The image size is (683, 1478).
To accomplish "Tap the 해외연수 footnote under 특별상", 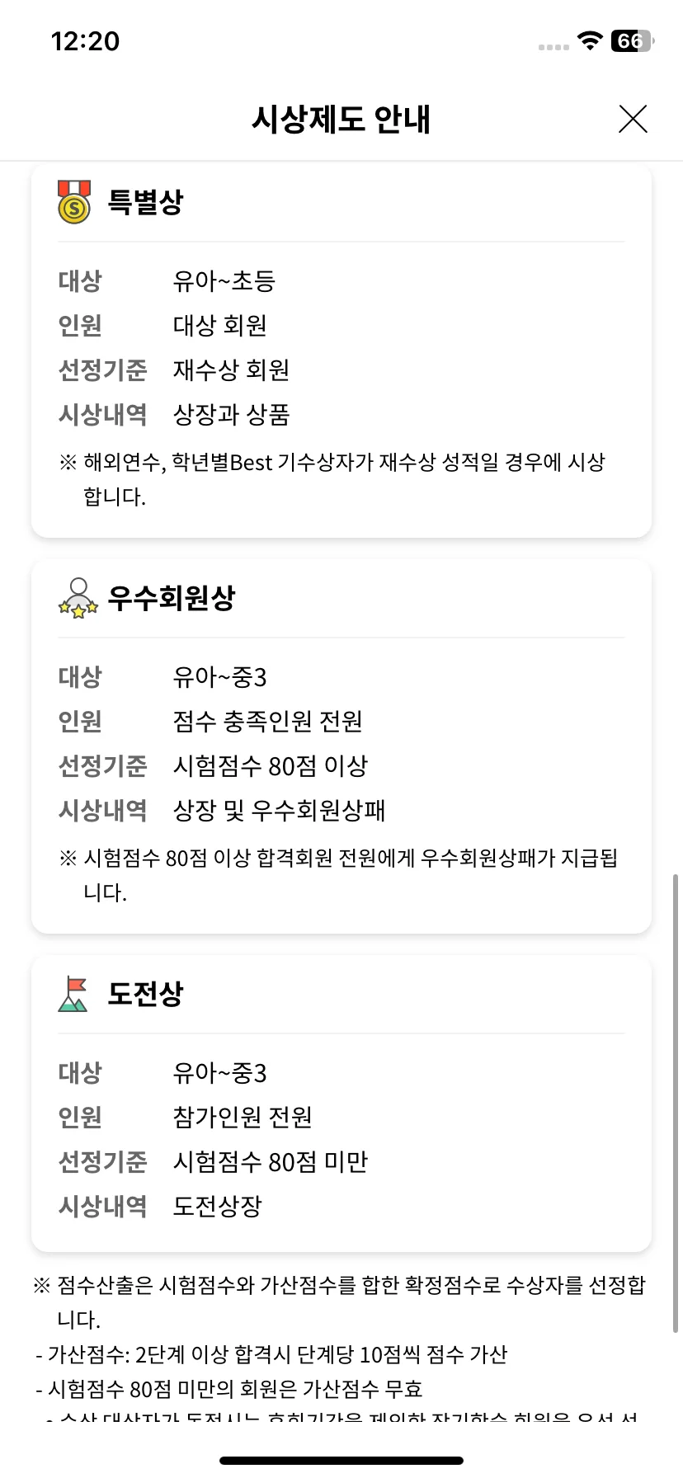I will pos(332,479).
